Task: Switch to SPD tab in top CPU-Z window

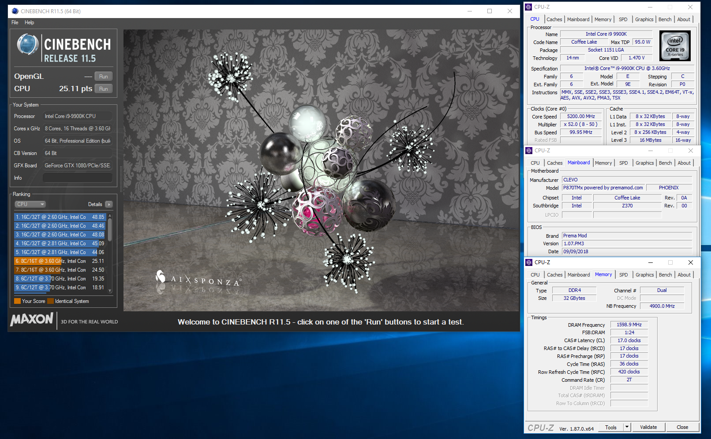Action: 623,19
